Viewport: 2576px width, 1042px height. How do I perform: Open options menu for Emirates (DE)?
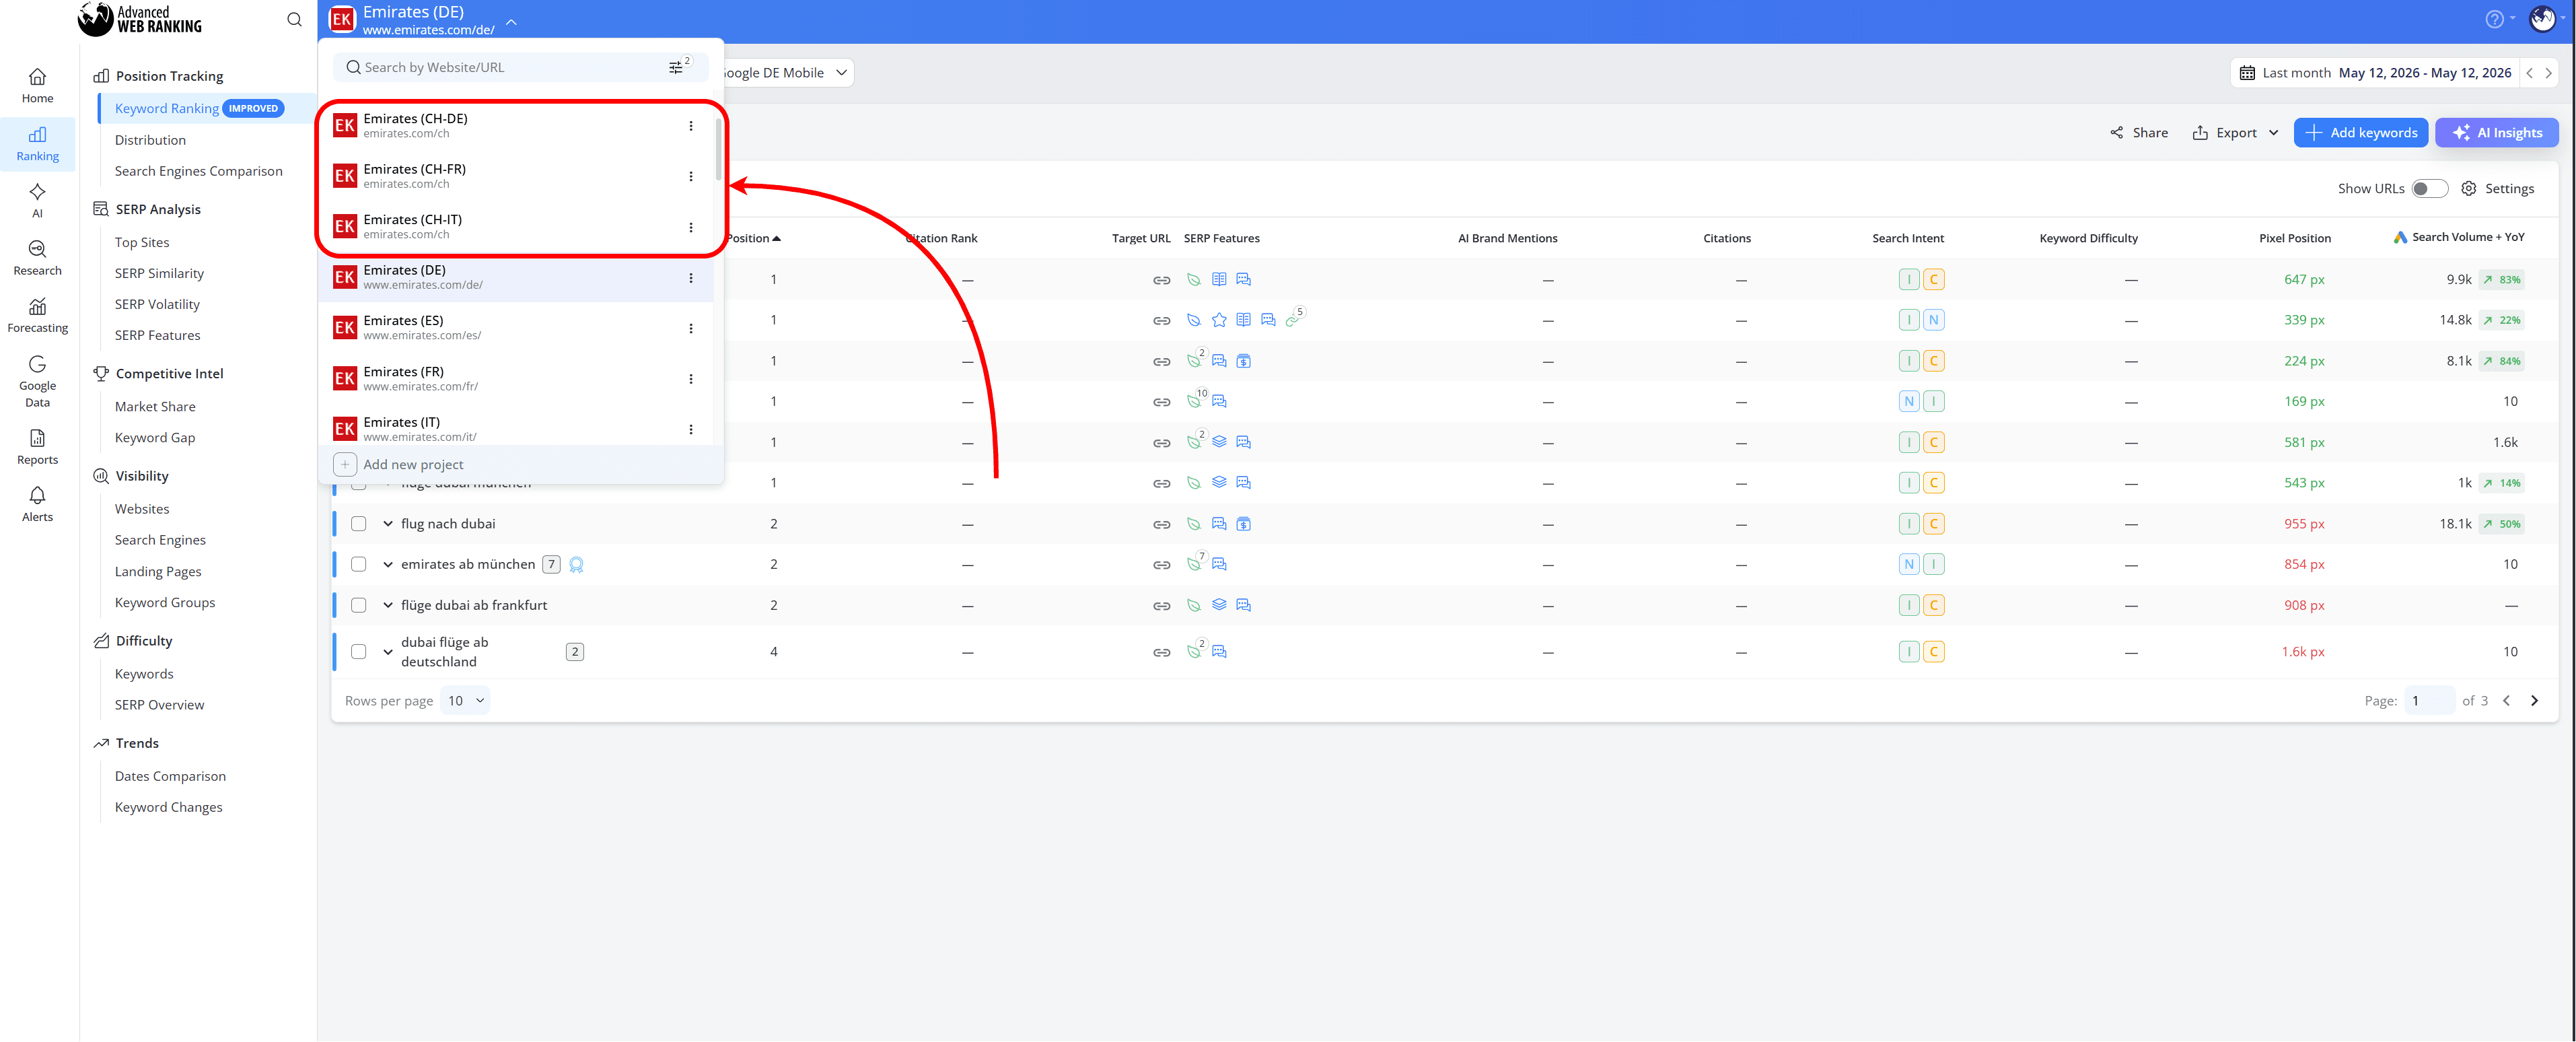click(x=691, y=278)
